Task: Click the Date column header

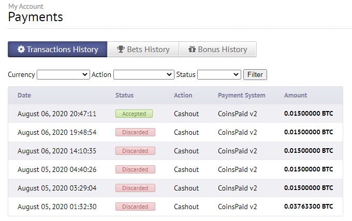Action: coord(24,96)
